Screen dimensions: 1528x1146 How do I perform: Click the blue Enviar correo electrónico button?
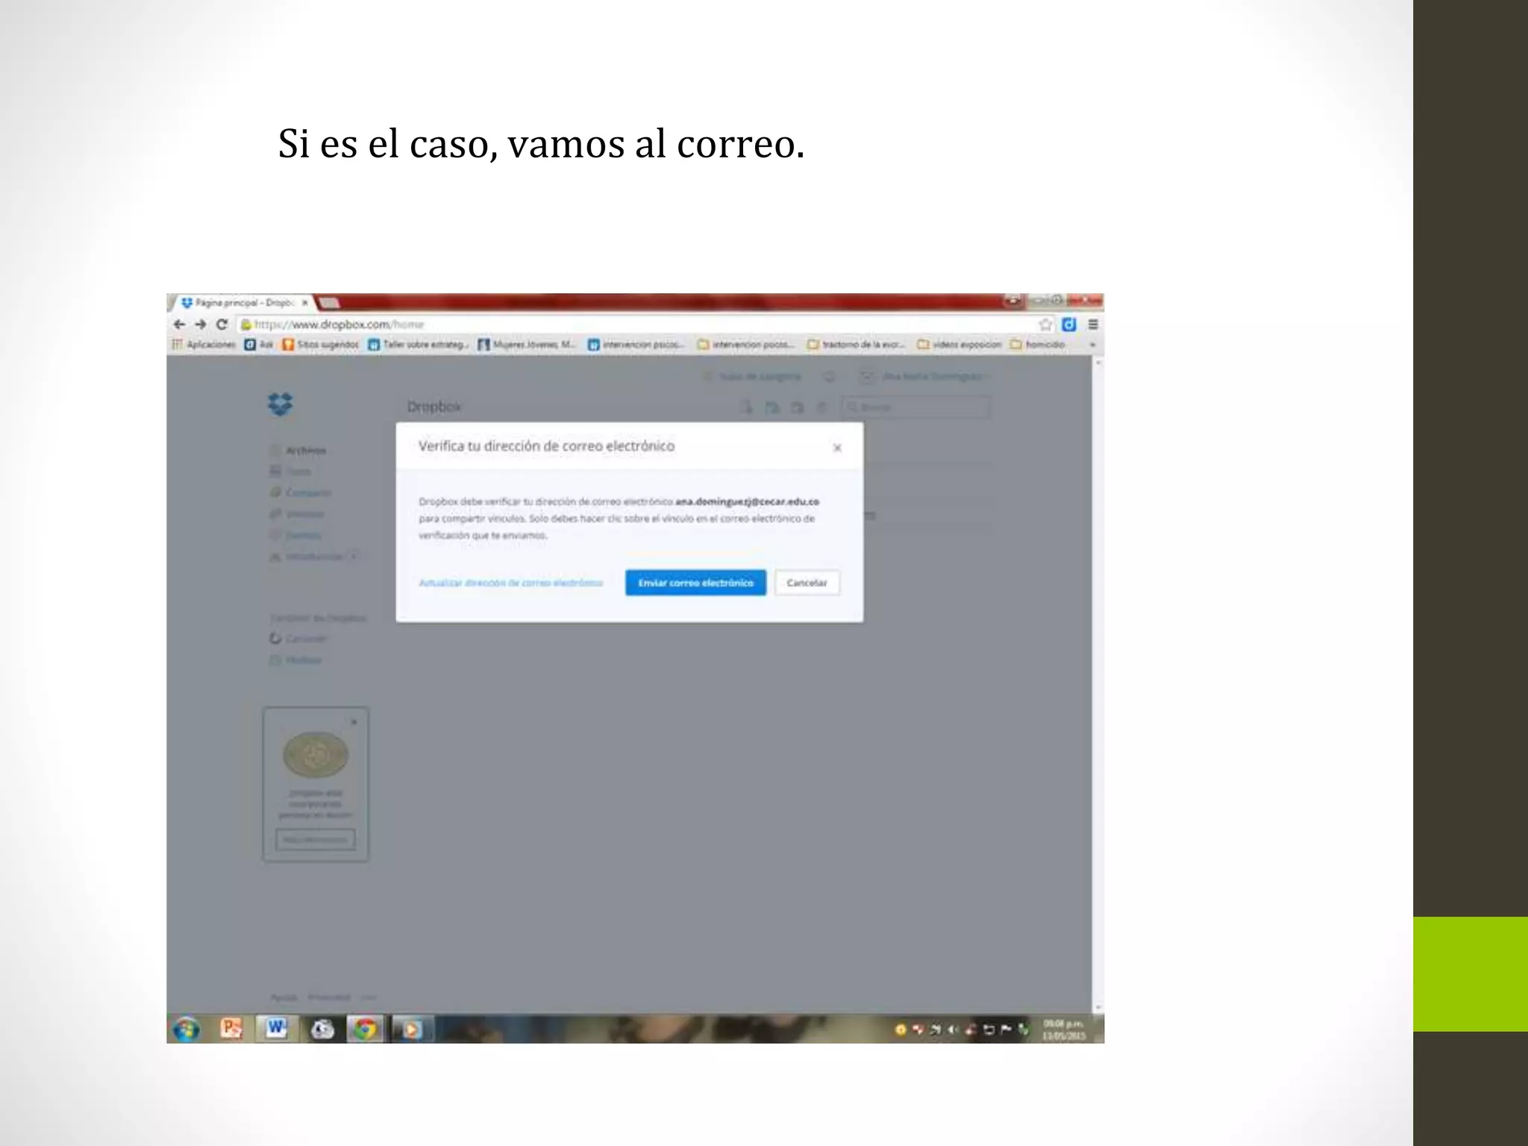[x=695, y=583]
